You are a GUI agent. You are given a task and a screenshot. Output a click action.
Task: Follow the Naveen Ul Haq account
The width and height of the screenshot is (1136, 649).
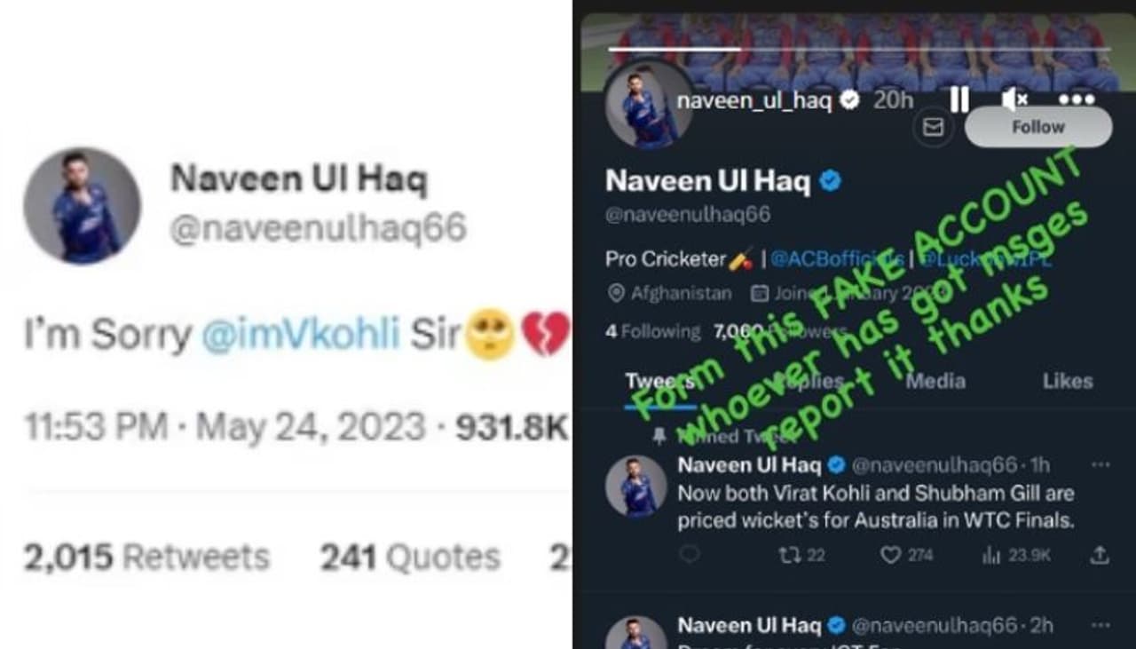tap(1037, 127)
